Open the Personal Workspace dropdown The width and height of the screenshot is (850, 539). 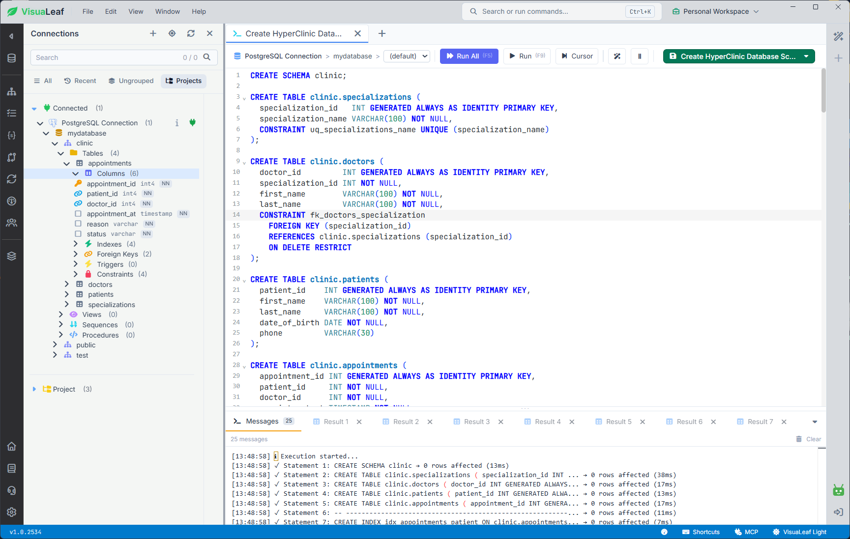(x=716, y=11)
